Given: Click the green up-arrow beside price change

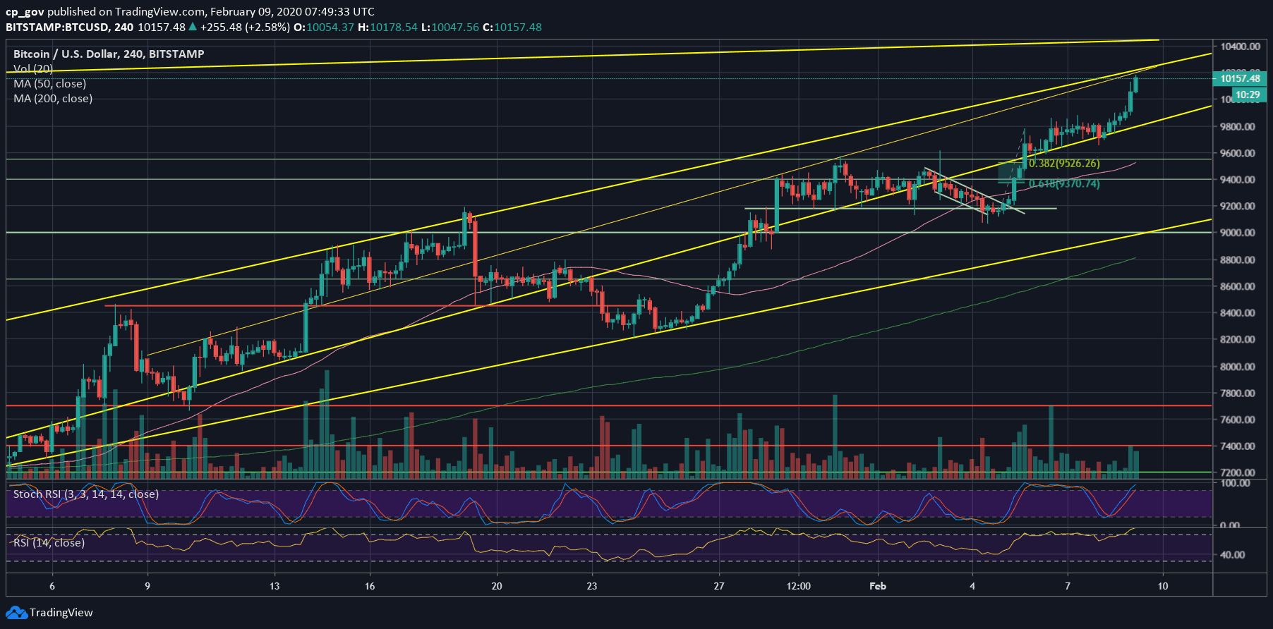Looking at the screenshot, I should pyautogui.click(x=193, y=28).
